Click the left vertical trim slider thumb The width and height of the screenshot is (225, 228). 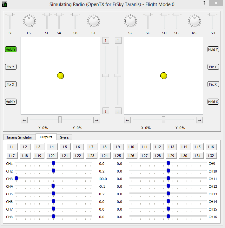click(x=105, y=75)
